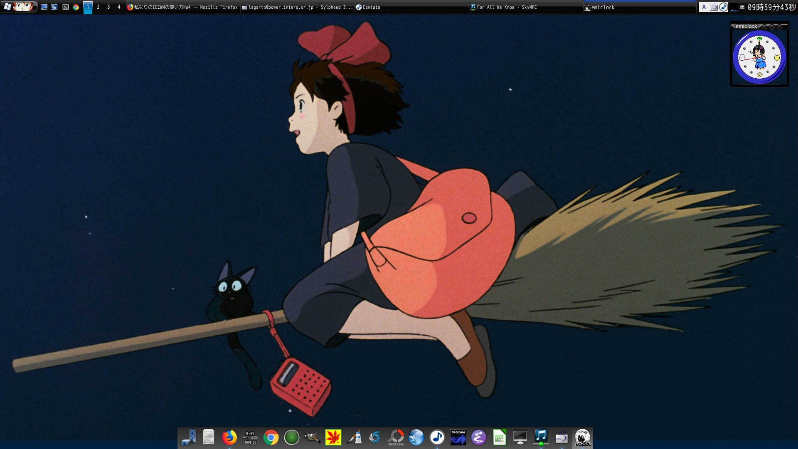Toggle show desktop in the taskbar
The width and height of the screenshot is (798, 449).
click(44, 7)
